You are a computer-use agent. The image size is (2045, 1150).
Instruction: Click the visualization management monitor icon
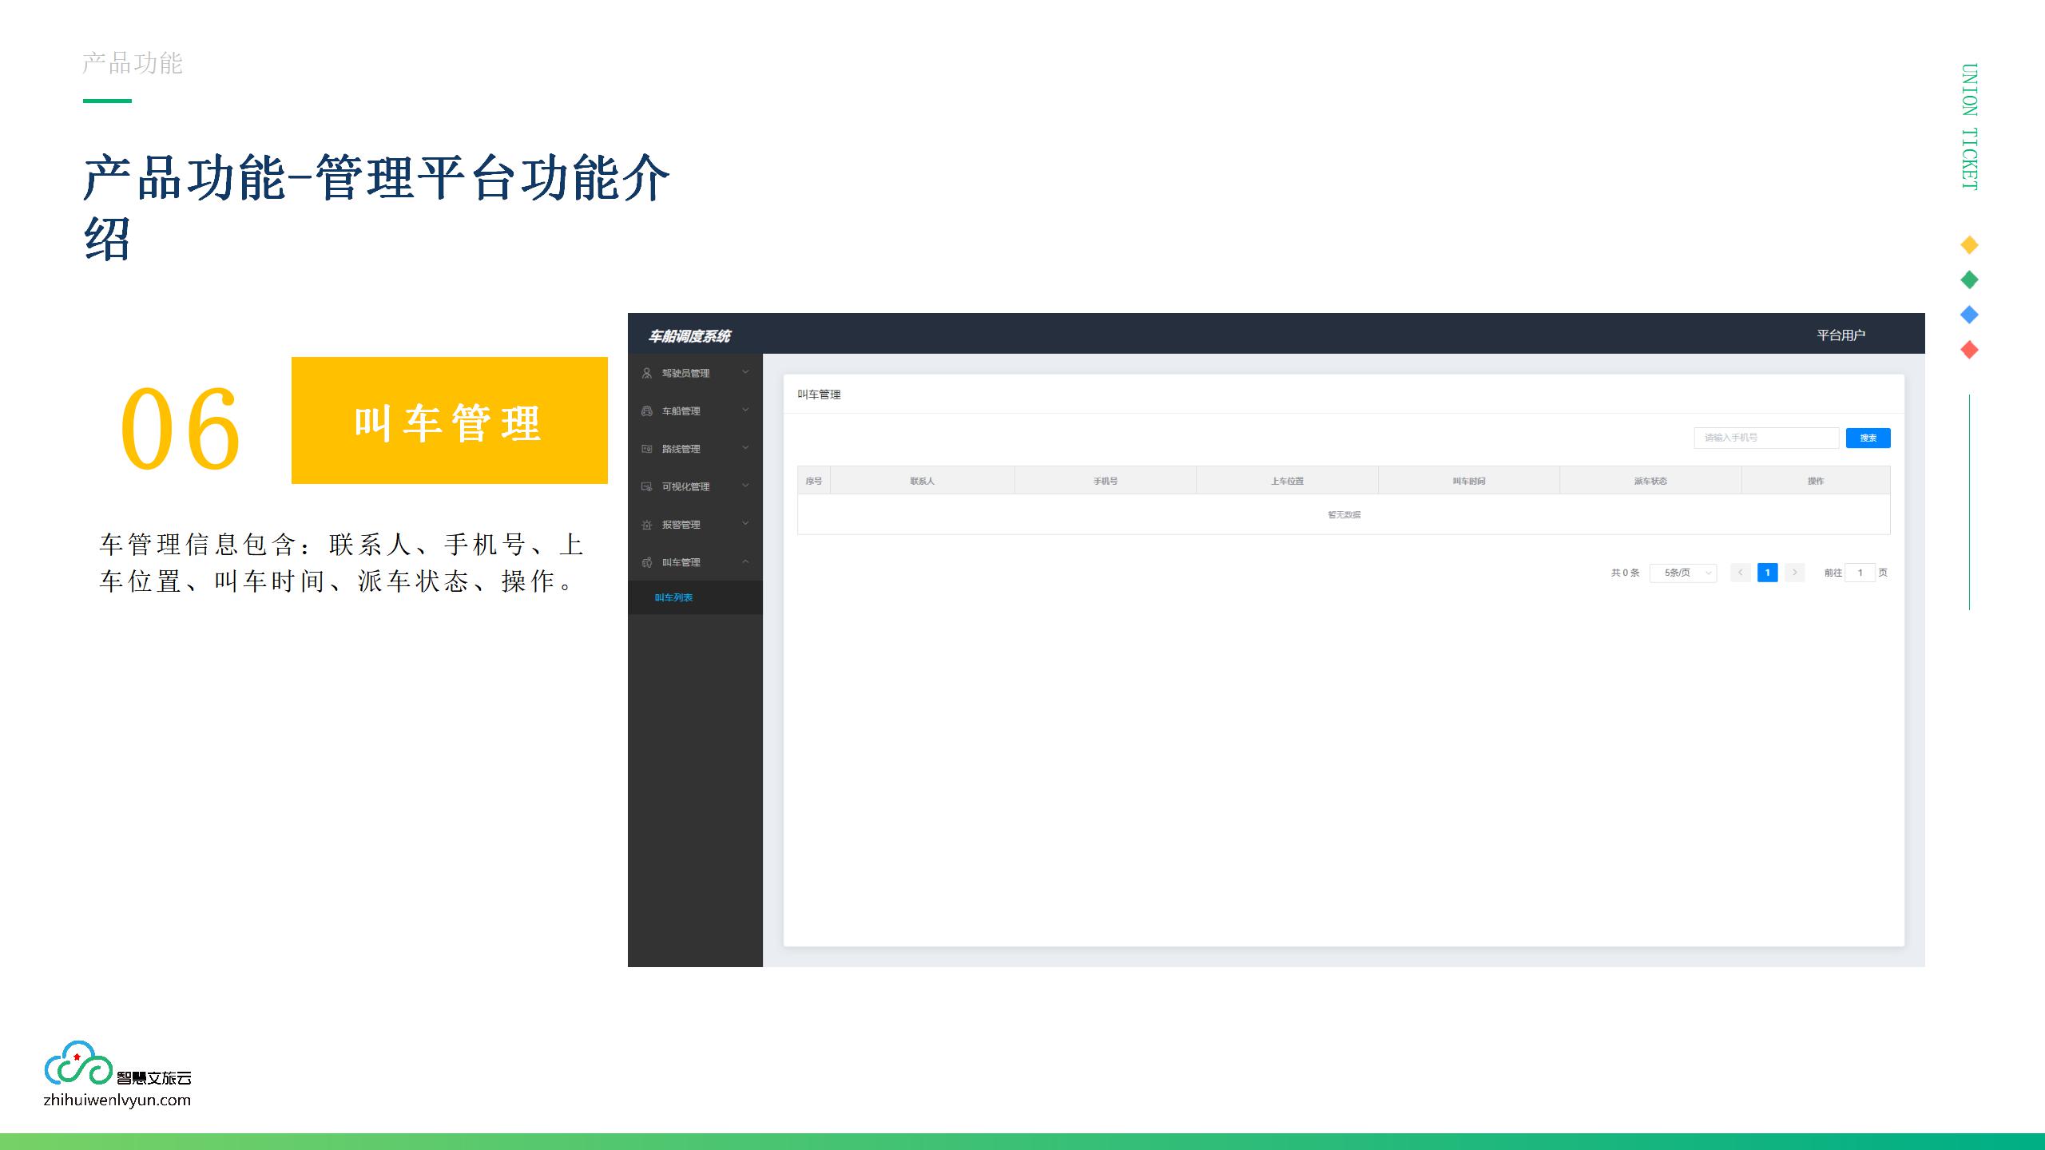pyautogui.click(x=647, y=486)
